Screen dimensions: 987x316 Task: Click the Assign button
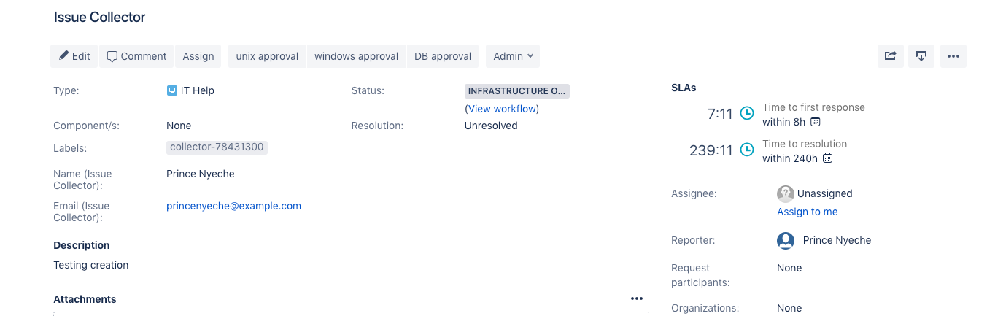198,56
